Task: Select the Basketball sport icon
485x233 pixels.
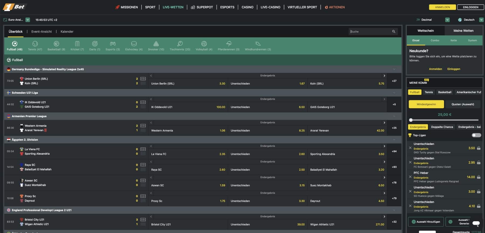Action: click(56, 44)
